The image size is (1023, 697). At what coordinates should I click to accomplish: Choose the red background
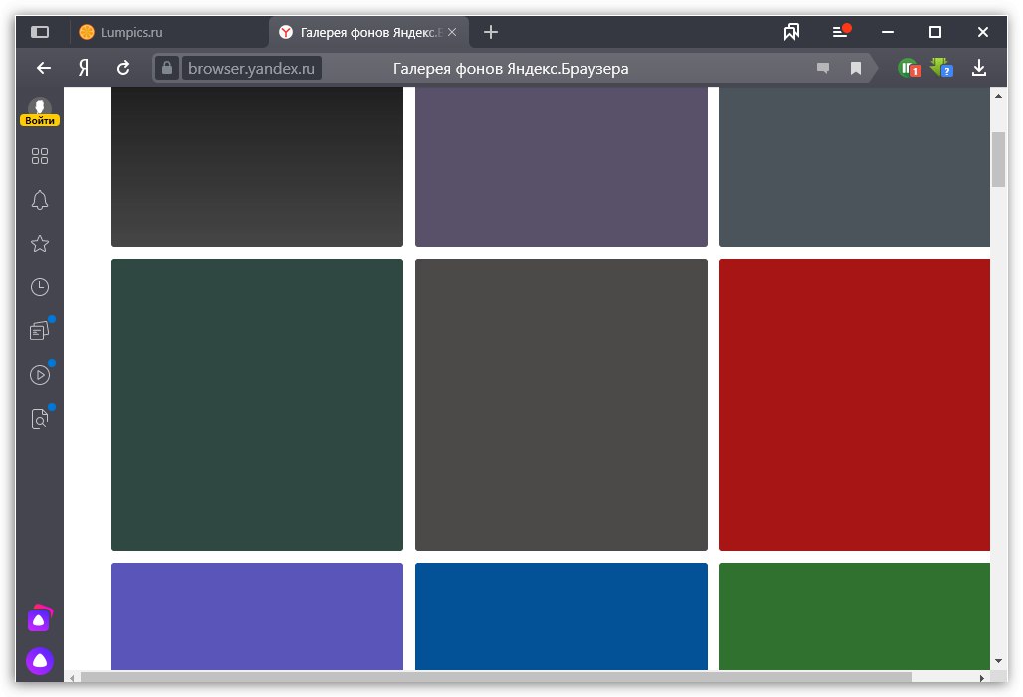pos(855,405)
